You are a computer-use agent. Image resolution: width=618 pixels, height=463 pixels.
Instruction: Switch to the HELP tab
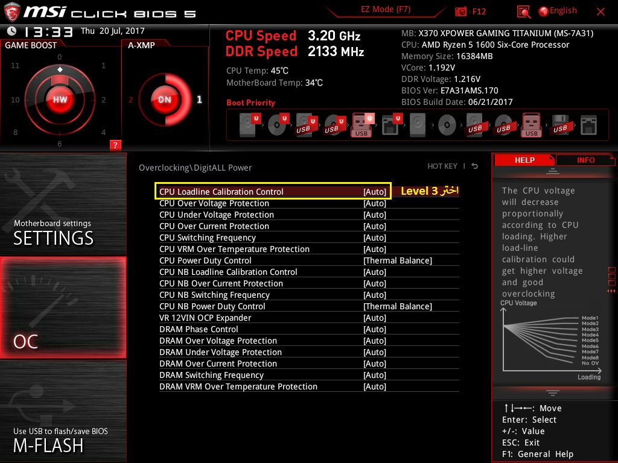pyautogui.click(x=524, y=160)
